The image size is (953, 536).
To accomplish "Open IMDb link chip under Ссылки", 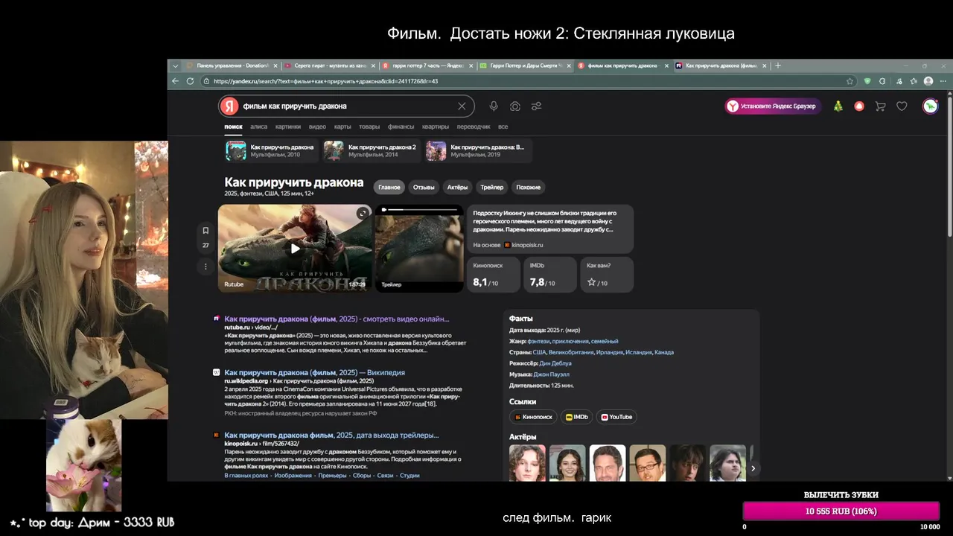I will click(x=578, y=417).
